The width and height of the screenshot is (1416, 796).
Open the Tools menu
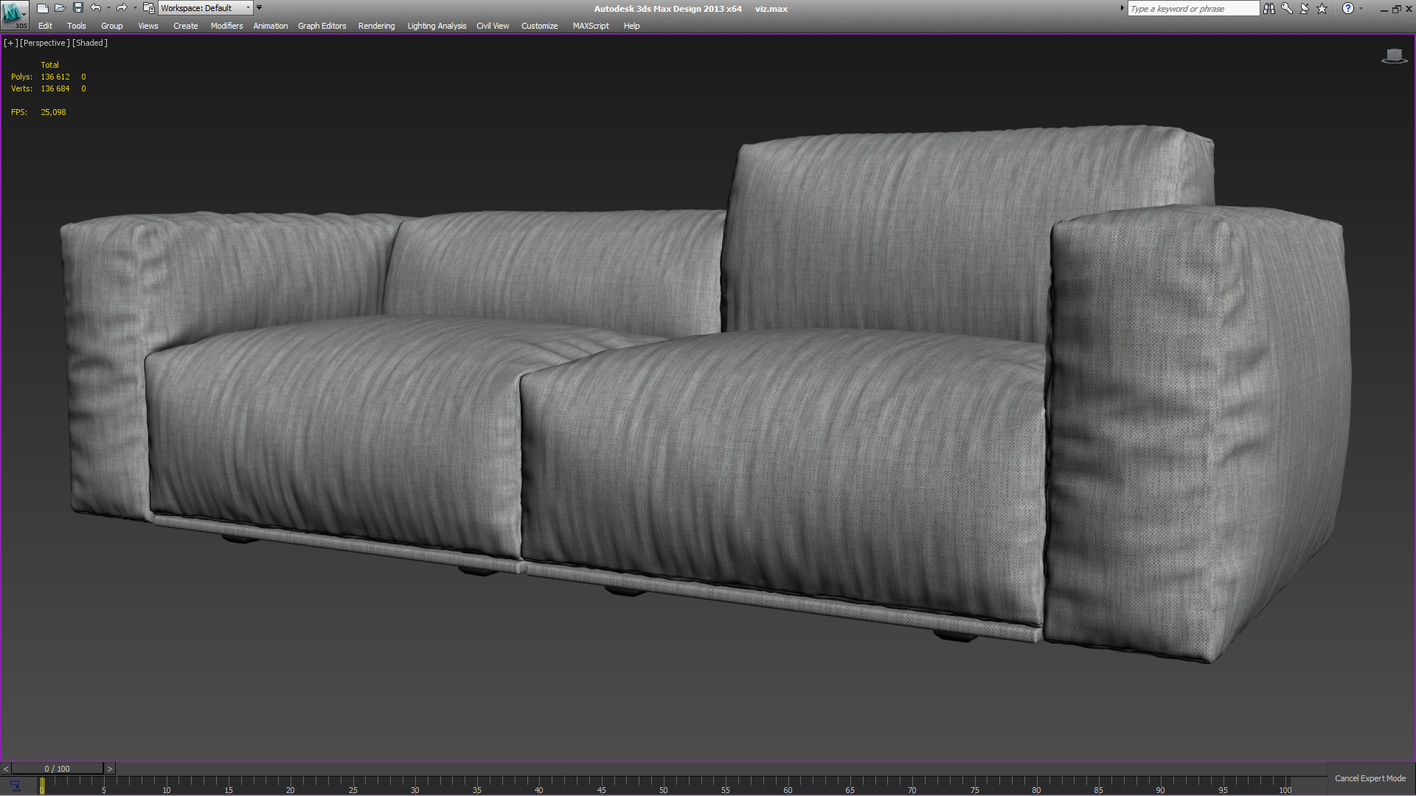(x=77, y=26)
